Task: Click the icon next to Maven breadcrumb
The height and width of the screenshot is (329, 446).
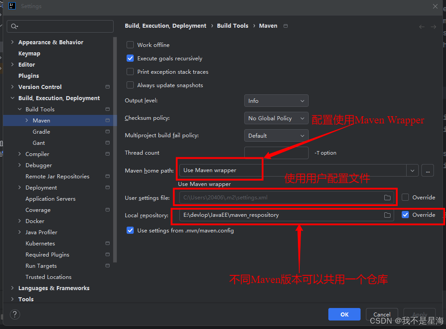Action: [x=285, y=26]
